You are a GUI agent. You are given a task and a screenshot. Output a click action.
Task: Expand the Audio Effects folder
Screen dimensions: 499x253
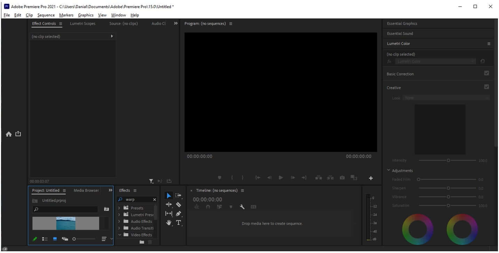(x=119, y=221)
